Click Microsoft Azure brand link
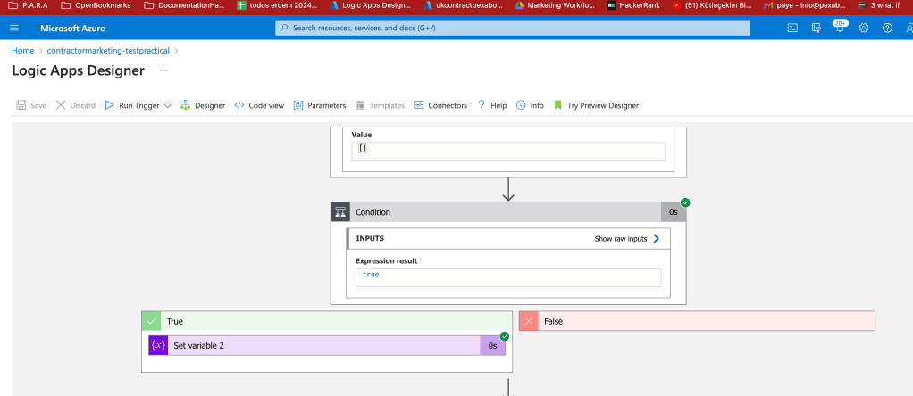This screenshot has height=396, width=913. (x=72, y=28)
